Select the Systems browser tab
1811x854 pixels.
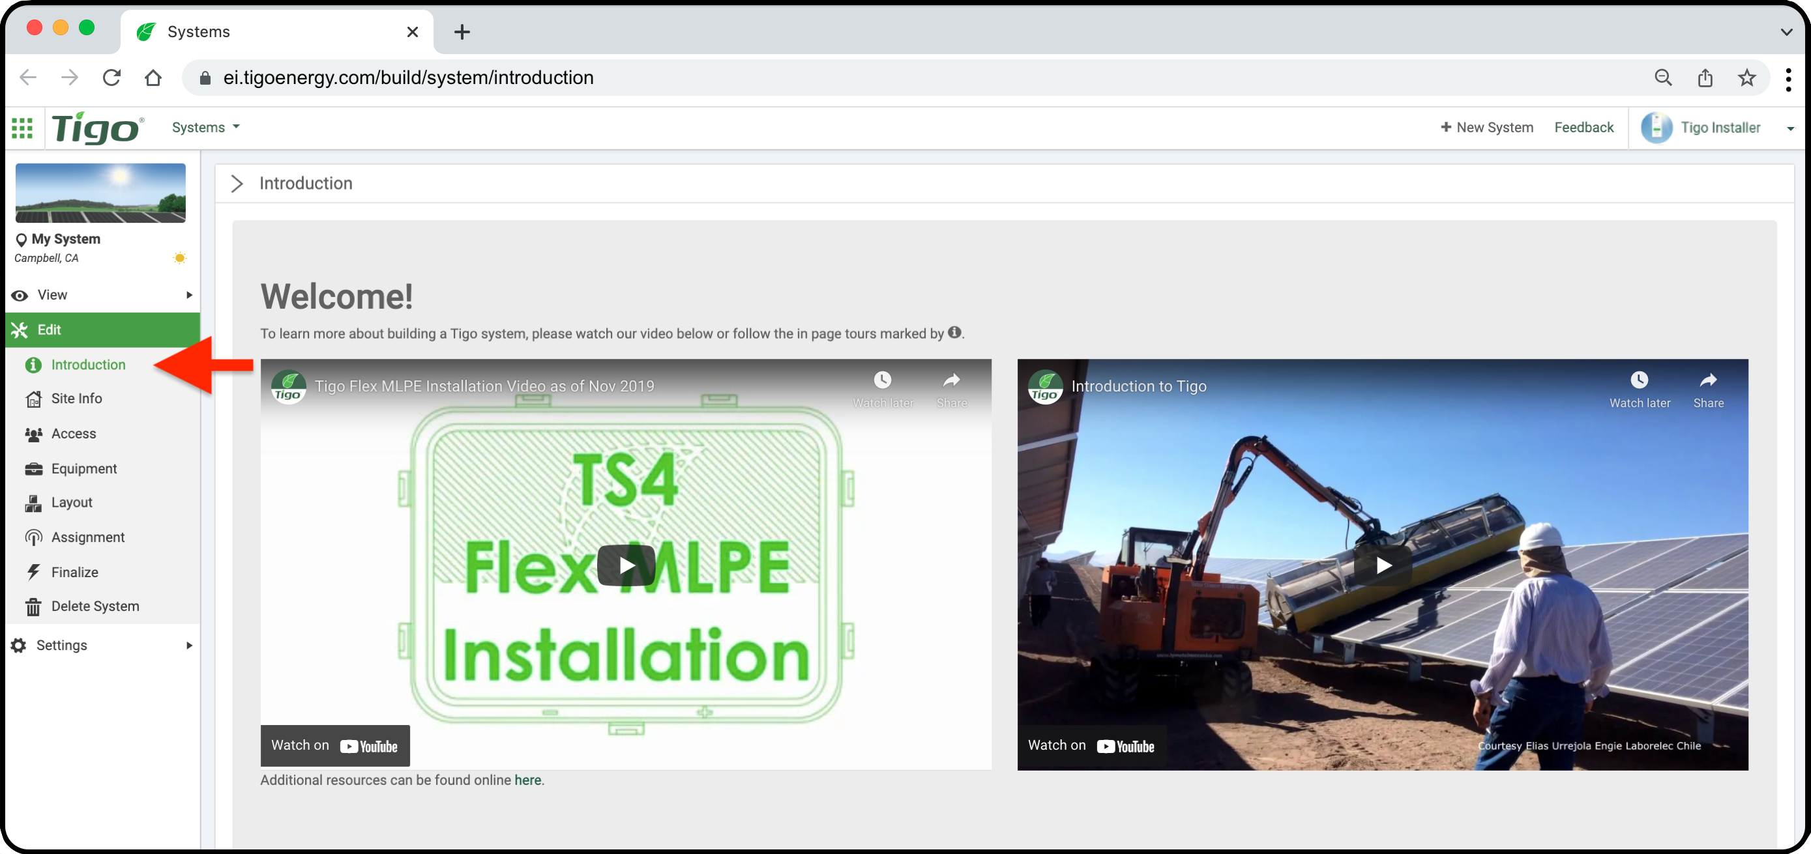[x=277, y=32]
